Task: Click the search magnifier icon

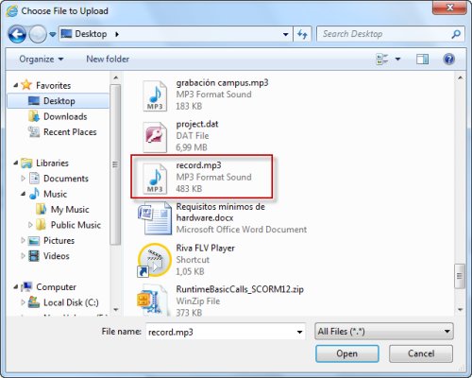Action: coord(456,34)
